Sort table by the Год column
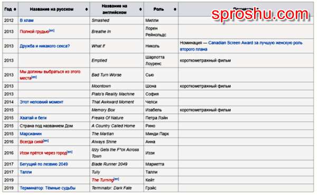 tap(15, 9)
